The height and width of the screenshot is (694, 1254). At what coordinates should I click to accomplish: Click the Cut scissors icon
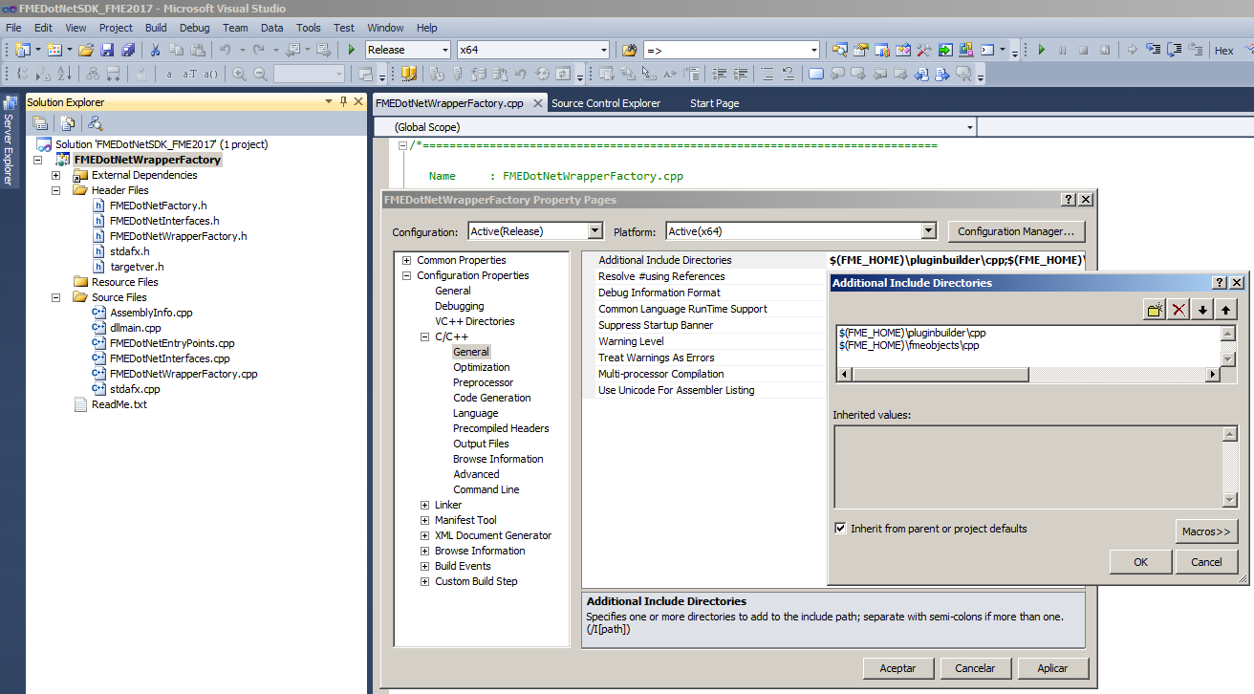click(155, 50)
